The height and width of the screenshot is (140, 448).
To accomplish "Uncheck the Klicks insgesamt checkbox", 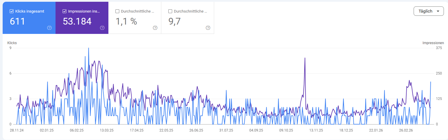I will pos(12,11).
